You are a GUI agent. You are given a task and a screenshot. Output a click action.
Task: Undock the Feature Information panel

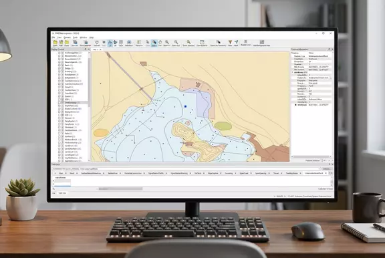click(x=329, y=49)
